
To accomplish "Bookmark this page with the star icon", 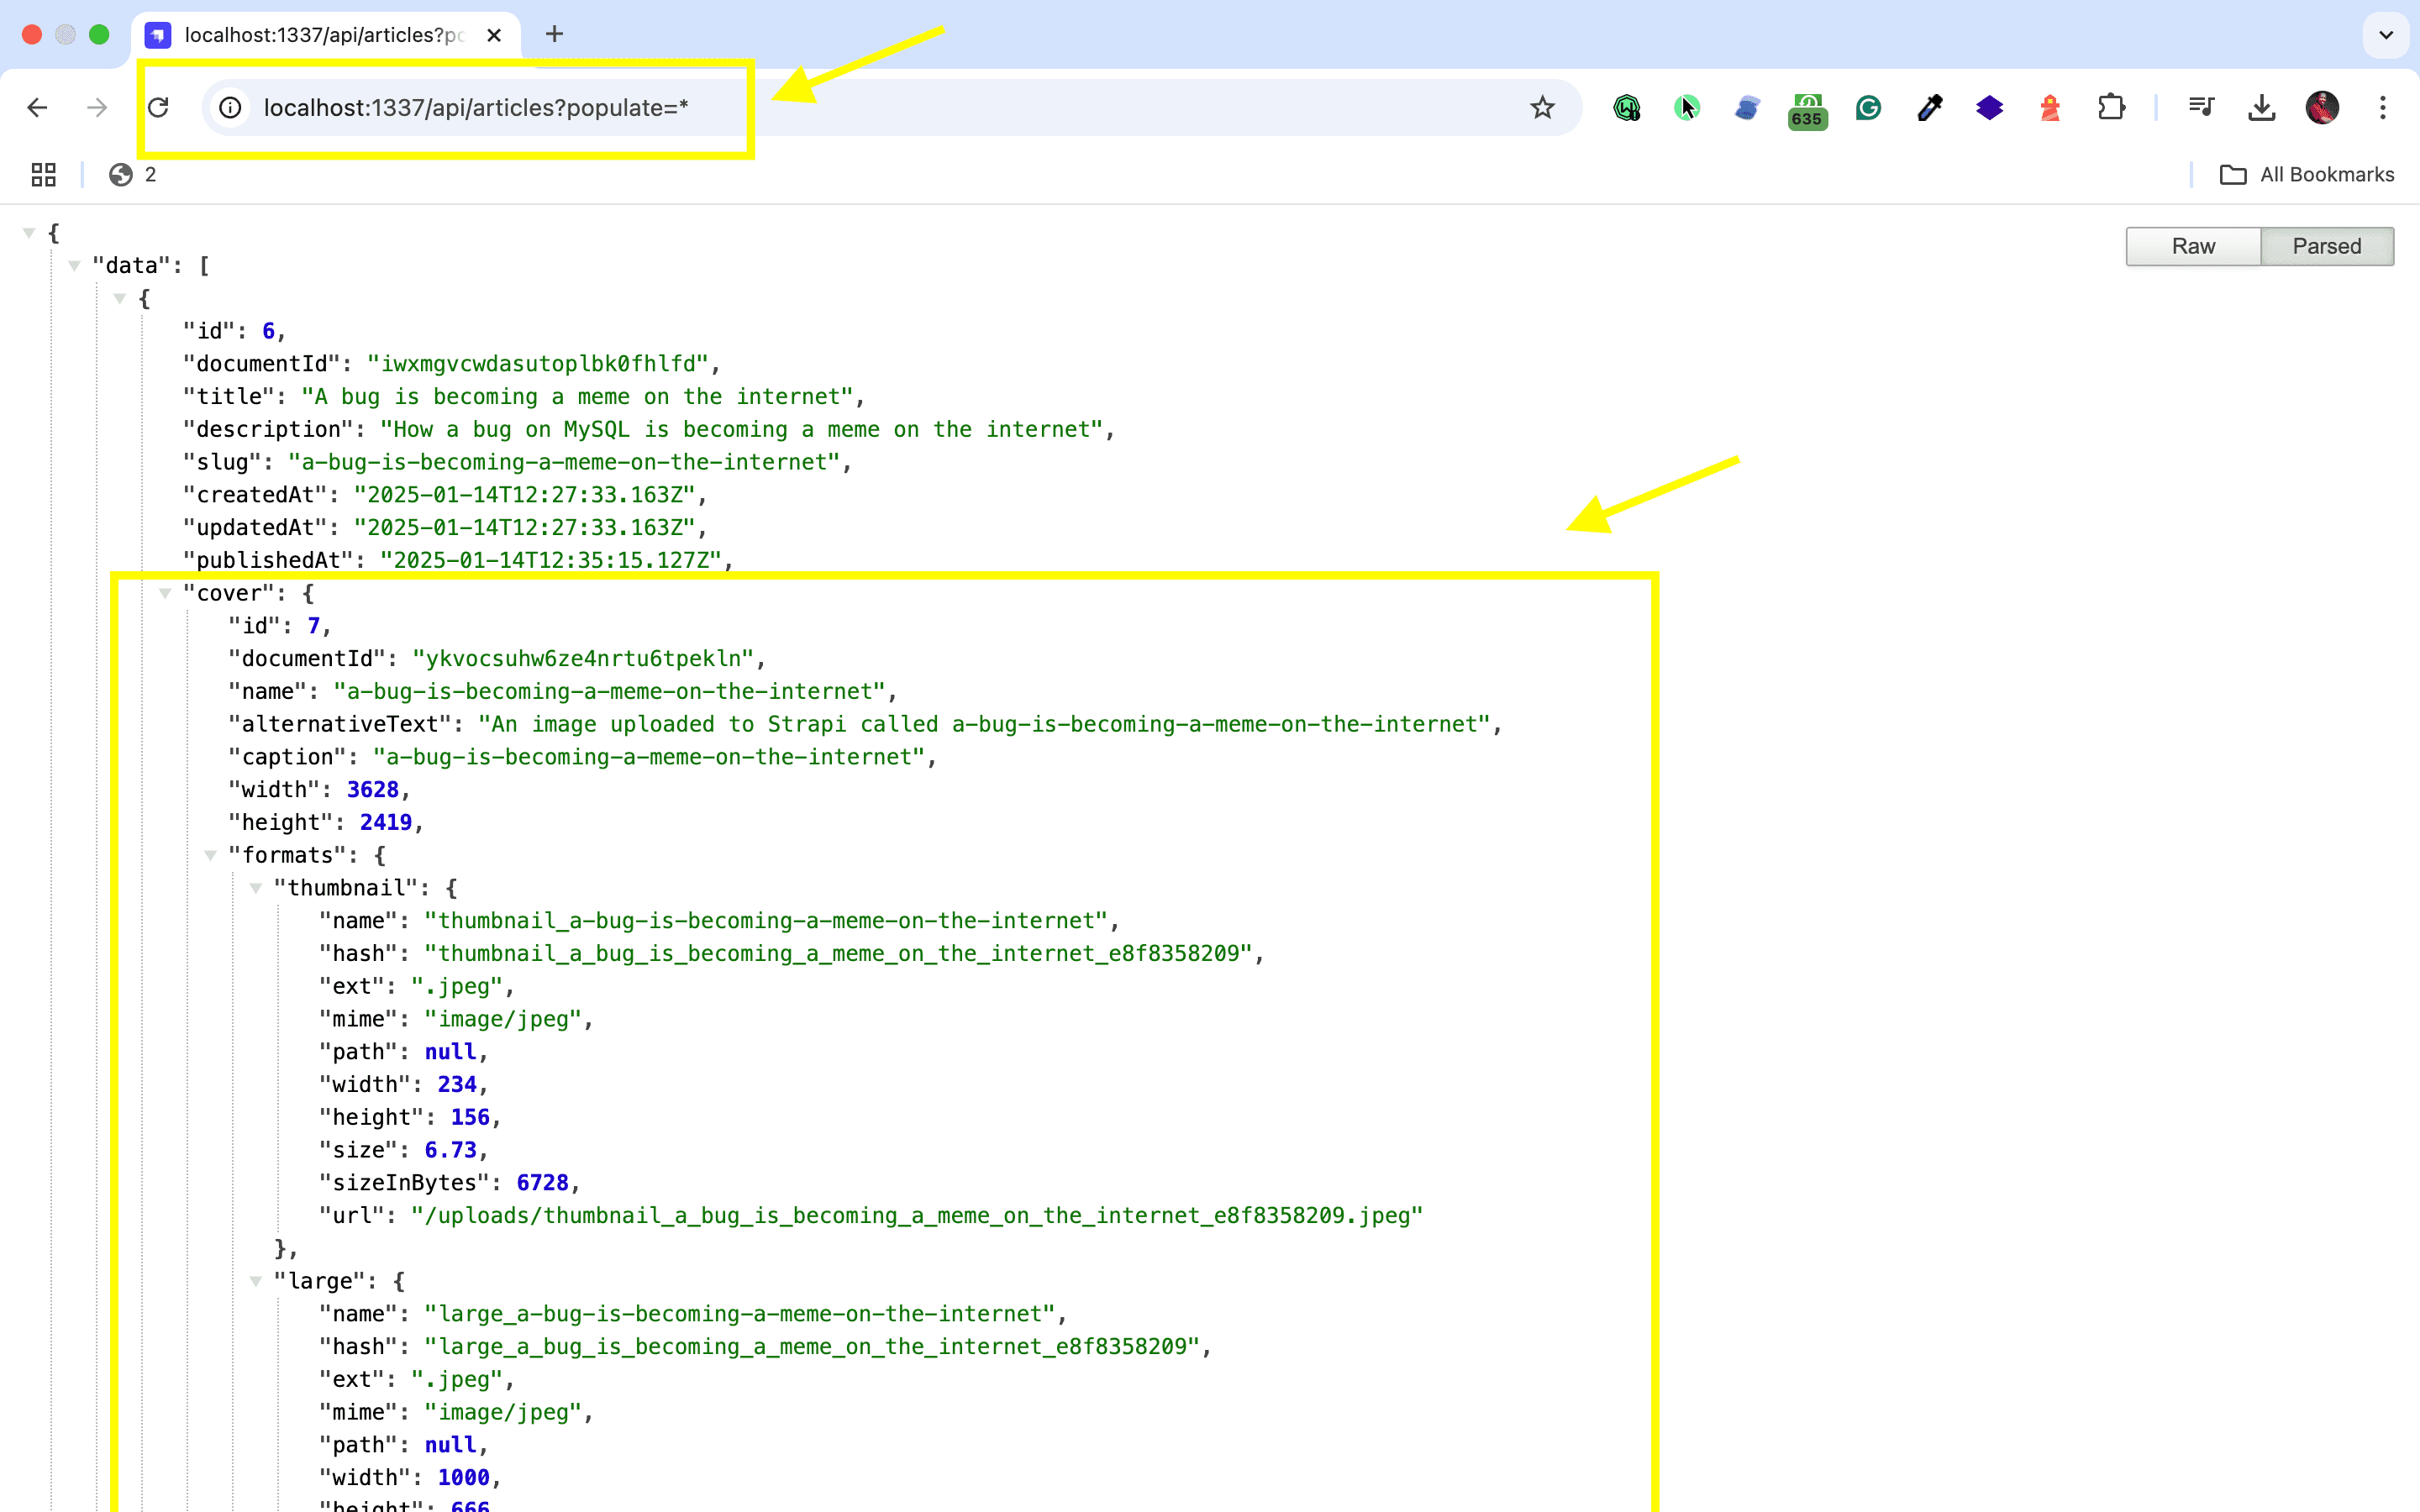I will click(x=1542, y=107).
